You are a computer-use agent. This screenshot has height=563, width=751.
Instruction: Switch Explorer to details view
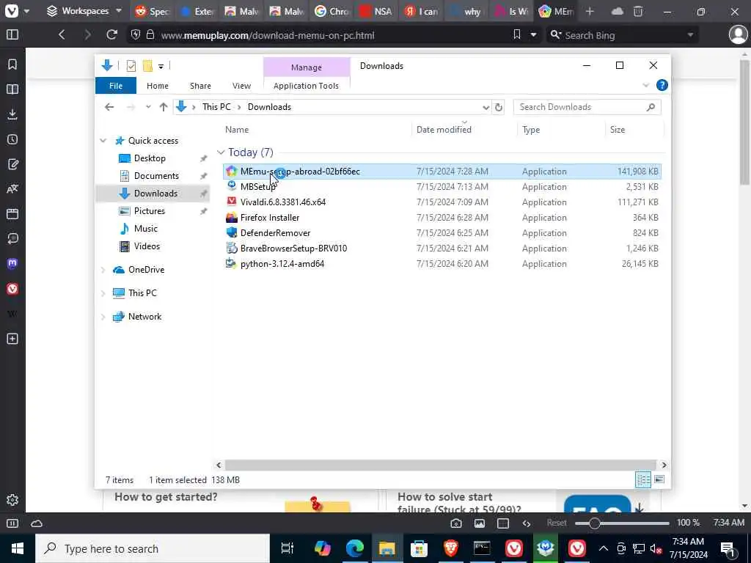[643, 479]
